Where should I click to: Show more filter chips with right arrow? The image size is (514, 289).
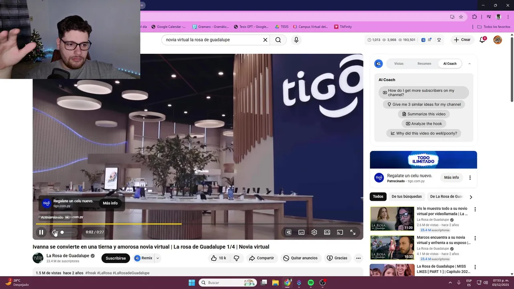(x=471, y=197)
